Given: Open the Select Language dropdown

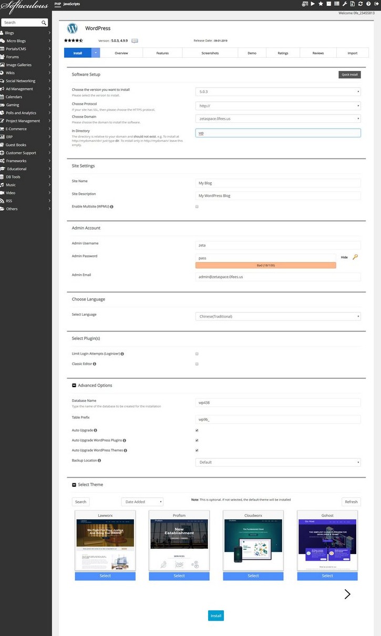Looking at the screenshot, I should [278, 316].
